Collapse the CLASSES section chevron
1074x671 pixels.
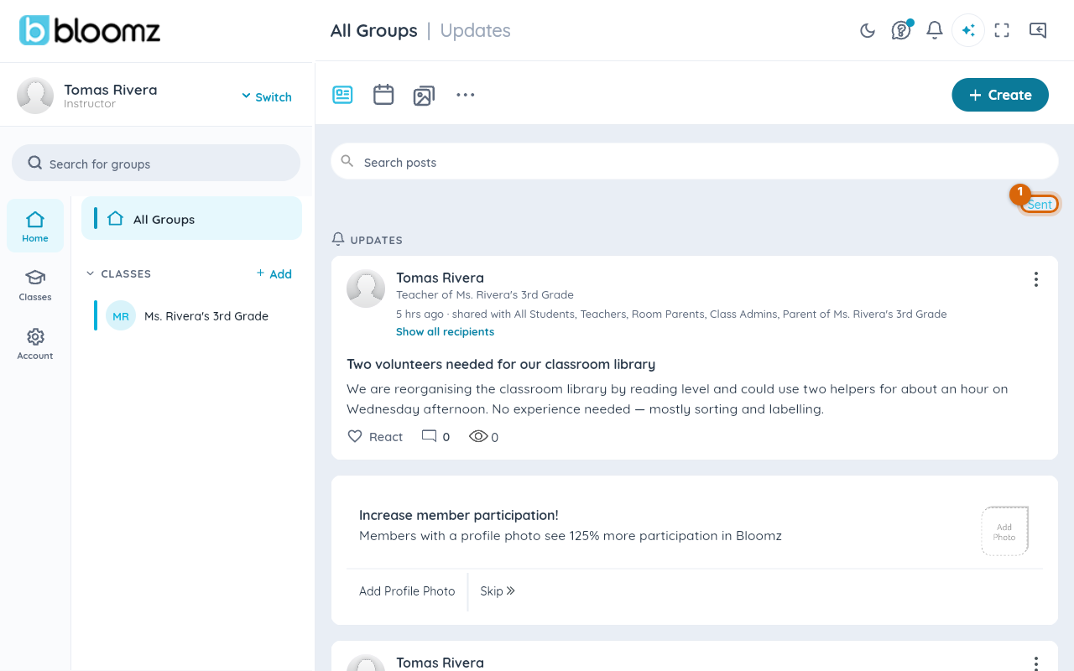coord(91,273)
